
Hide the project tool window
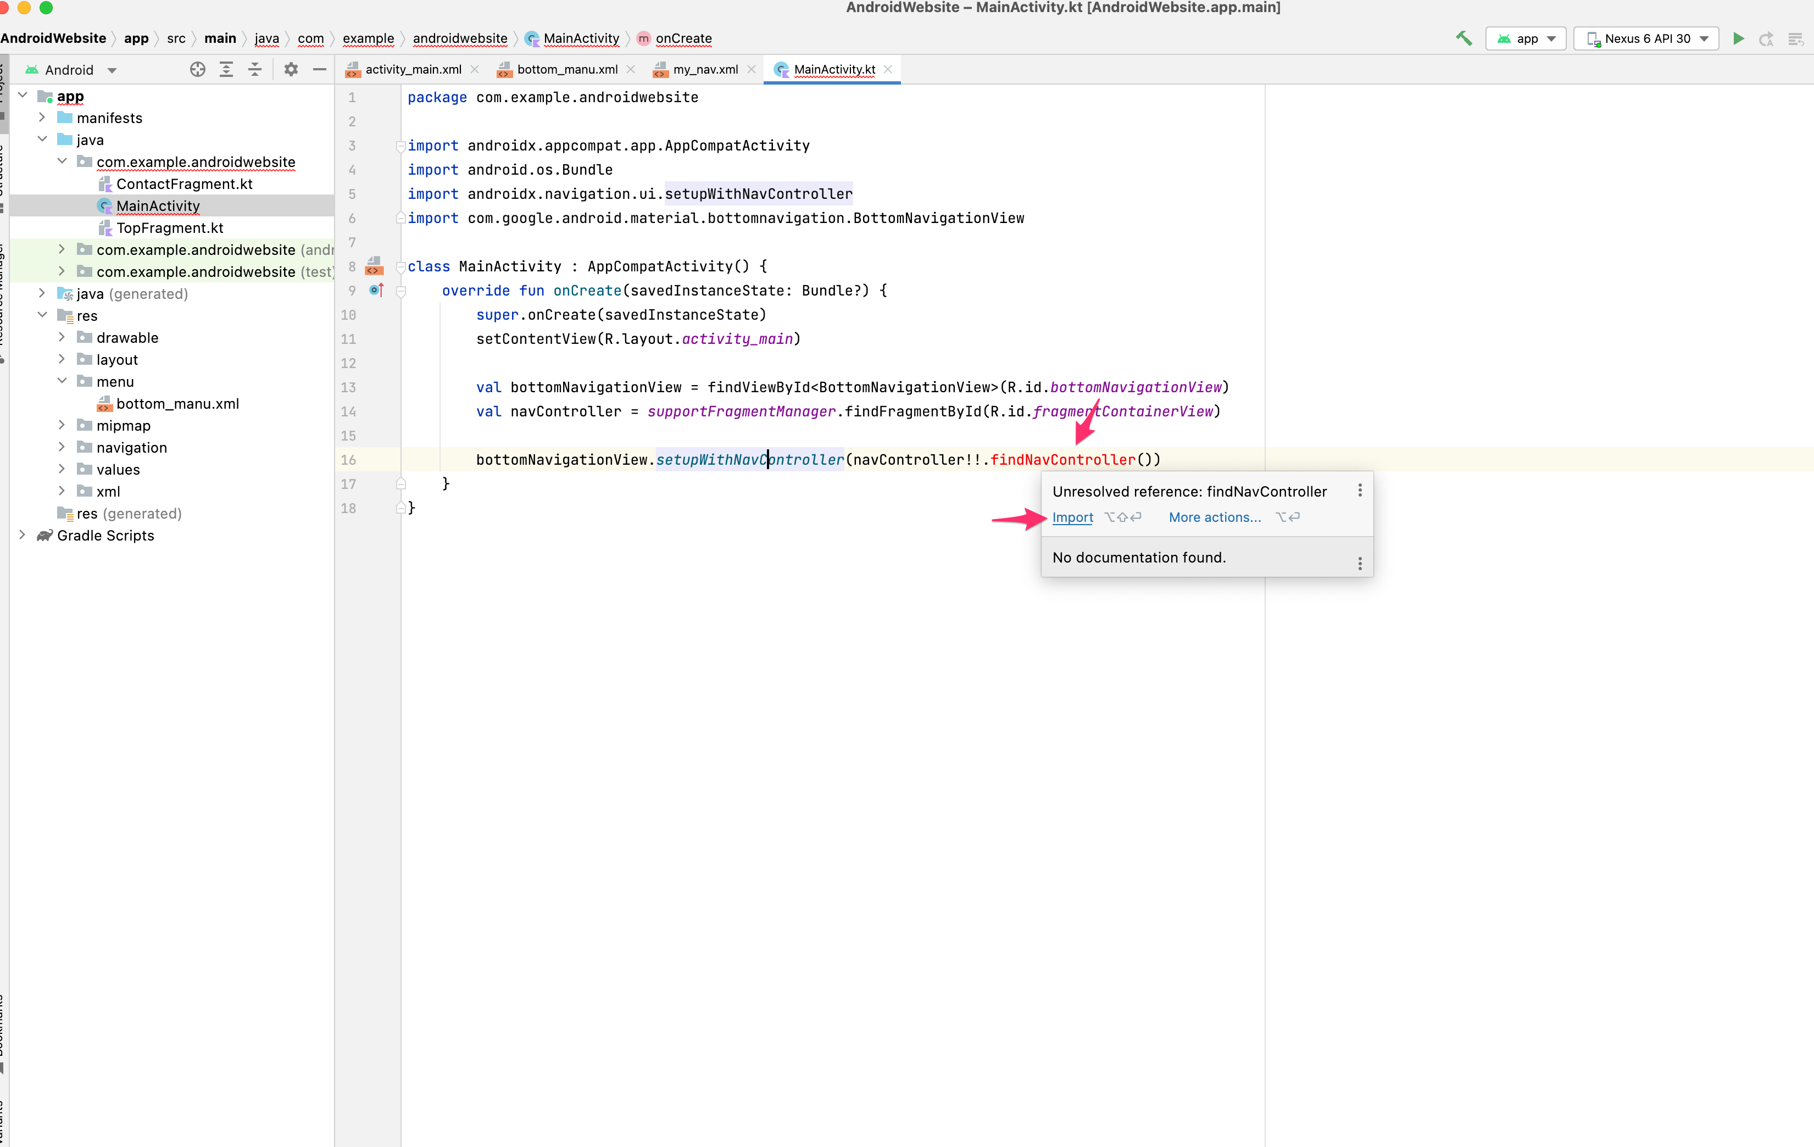pyautogui.click(x=319, y=69)
